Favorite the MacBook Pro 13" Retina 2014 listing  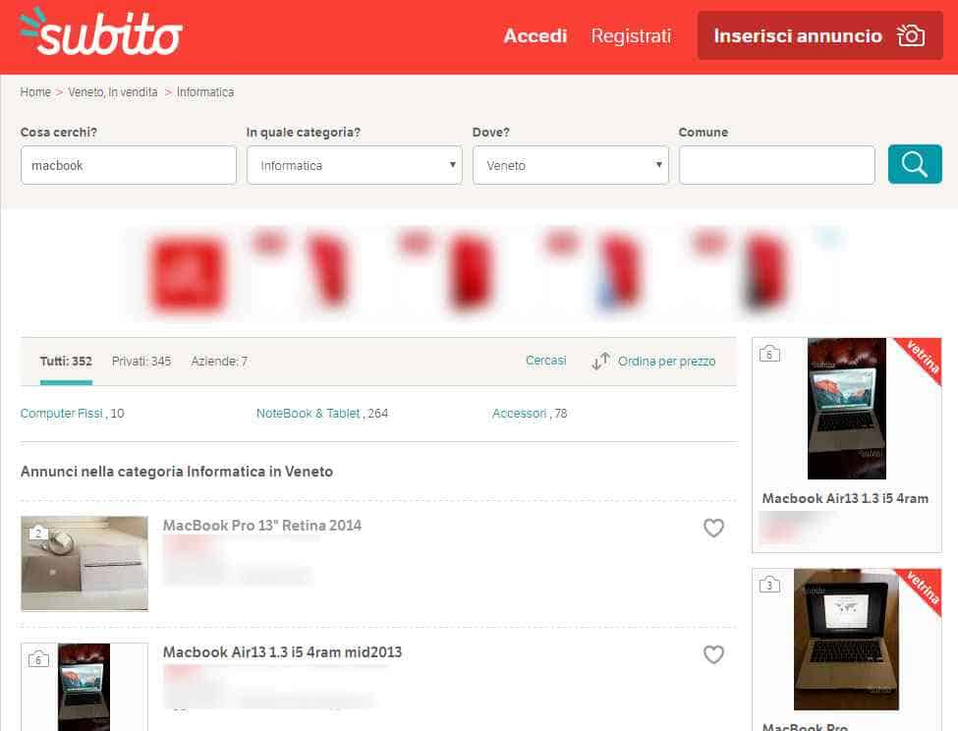point(713,528)
